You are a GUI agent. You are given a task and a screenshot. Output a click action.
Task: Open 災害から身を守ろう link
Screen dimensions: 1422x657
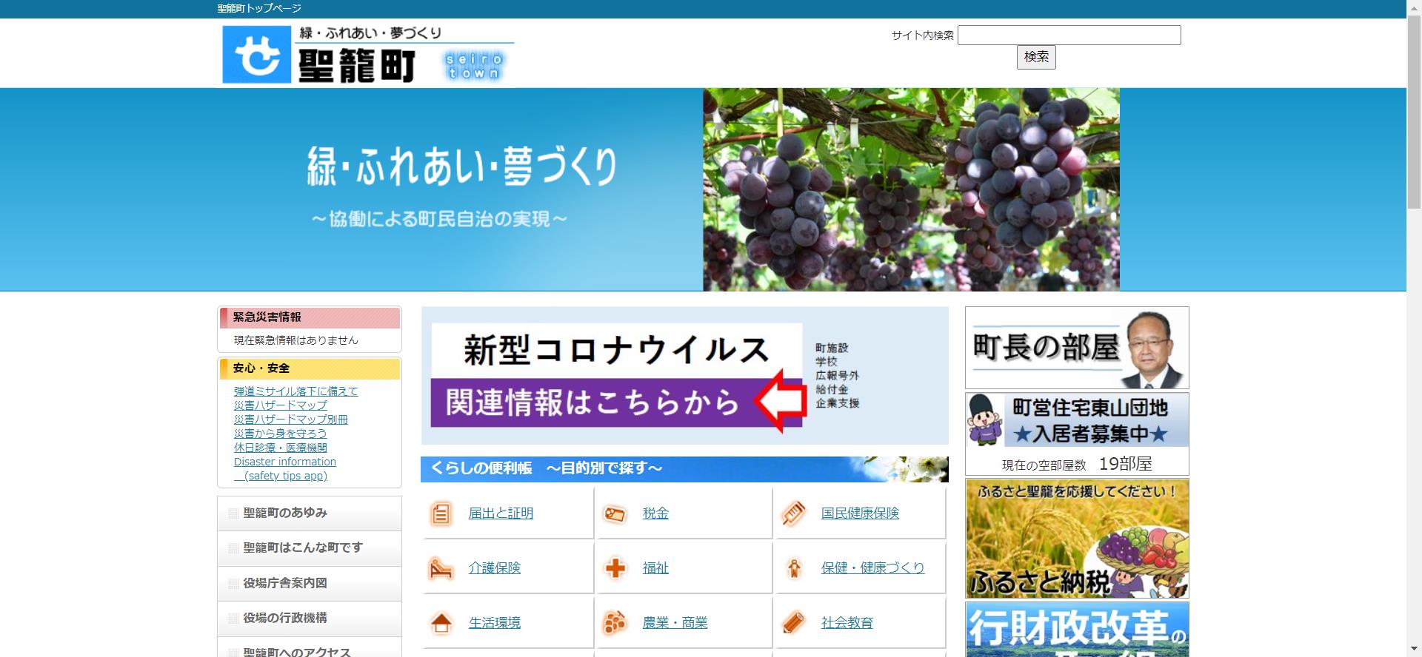pyautogui.click(x=280, y=433)
